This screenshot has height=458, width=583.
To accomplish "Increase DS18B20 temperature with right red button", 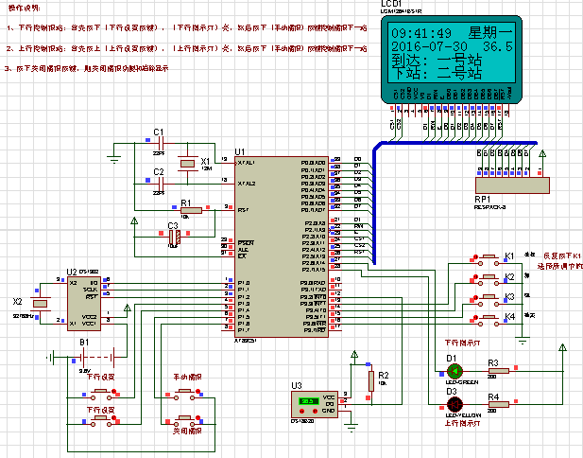I will (315, 411).
